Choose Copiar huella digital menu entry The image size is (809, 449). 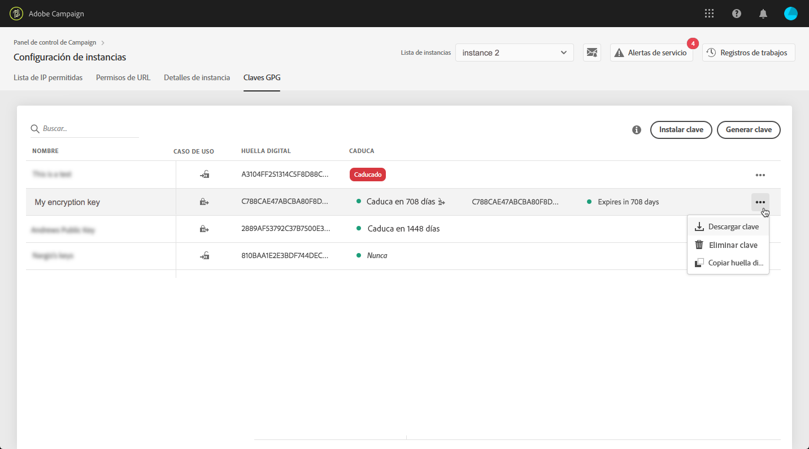point(728,263)
